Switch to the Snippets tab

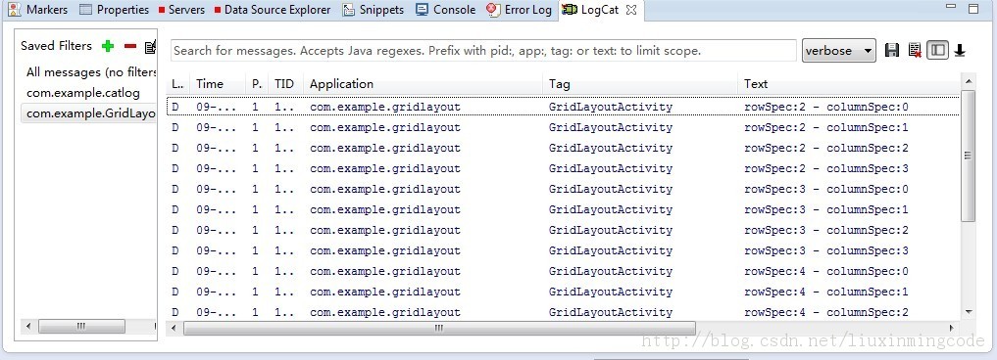coord(374,10)
